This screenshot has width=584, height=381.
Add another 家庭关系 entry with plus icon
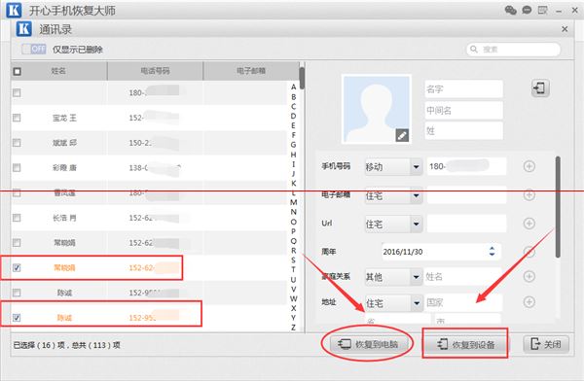coord(529,276)
